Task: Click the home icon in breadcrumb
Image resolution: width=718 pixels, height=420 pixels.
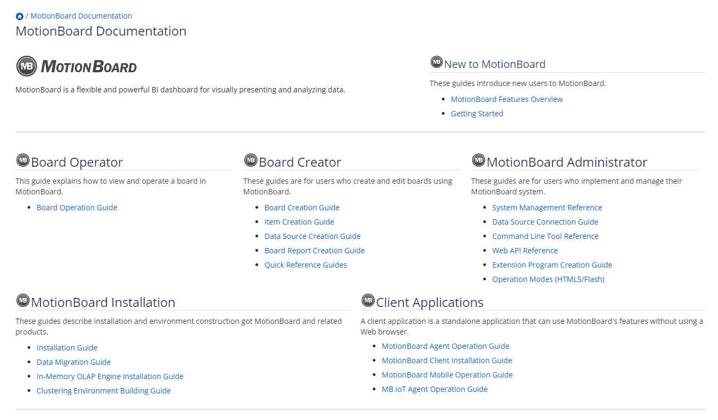Action: (20, 16)
